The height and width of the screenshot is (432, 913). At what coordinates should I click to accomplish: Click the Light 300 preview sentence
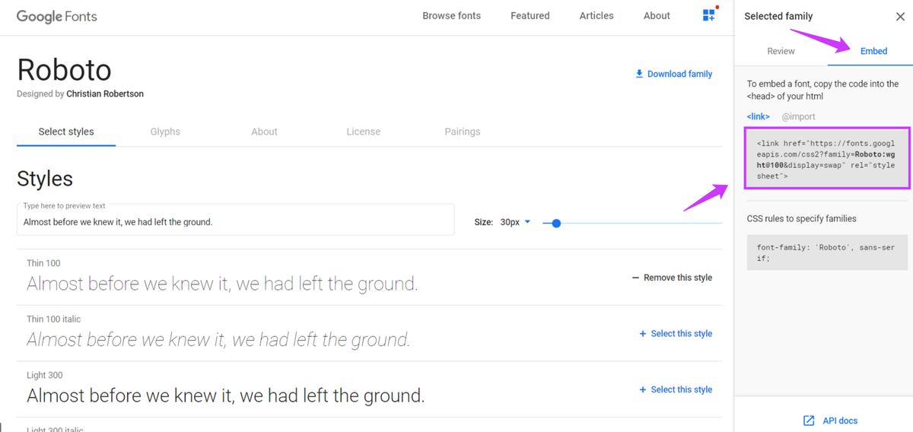226,395
